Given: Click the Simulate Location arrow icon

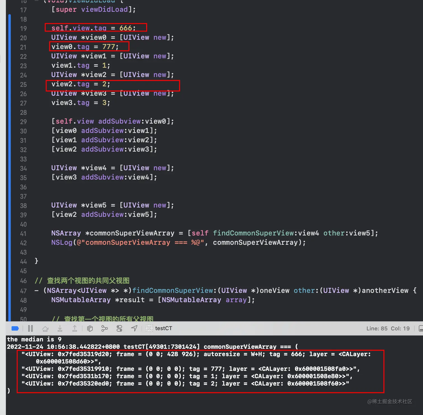Looking at the screenshot, I should point(134,328).
